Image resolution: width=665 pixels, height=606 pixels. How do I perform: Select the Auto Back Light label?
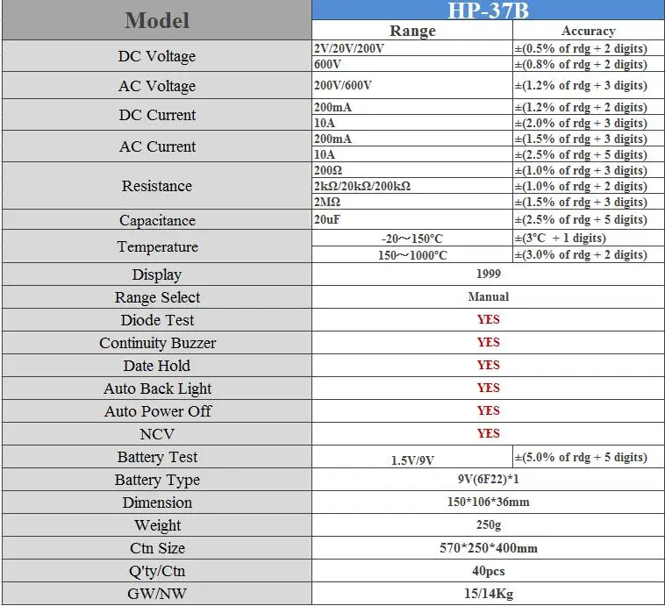157,389
